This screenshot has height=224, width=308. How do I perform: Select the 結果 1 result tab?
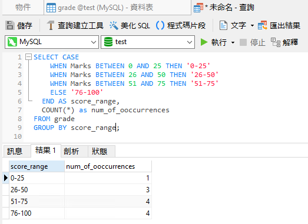46,151
